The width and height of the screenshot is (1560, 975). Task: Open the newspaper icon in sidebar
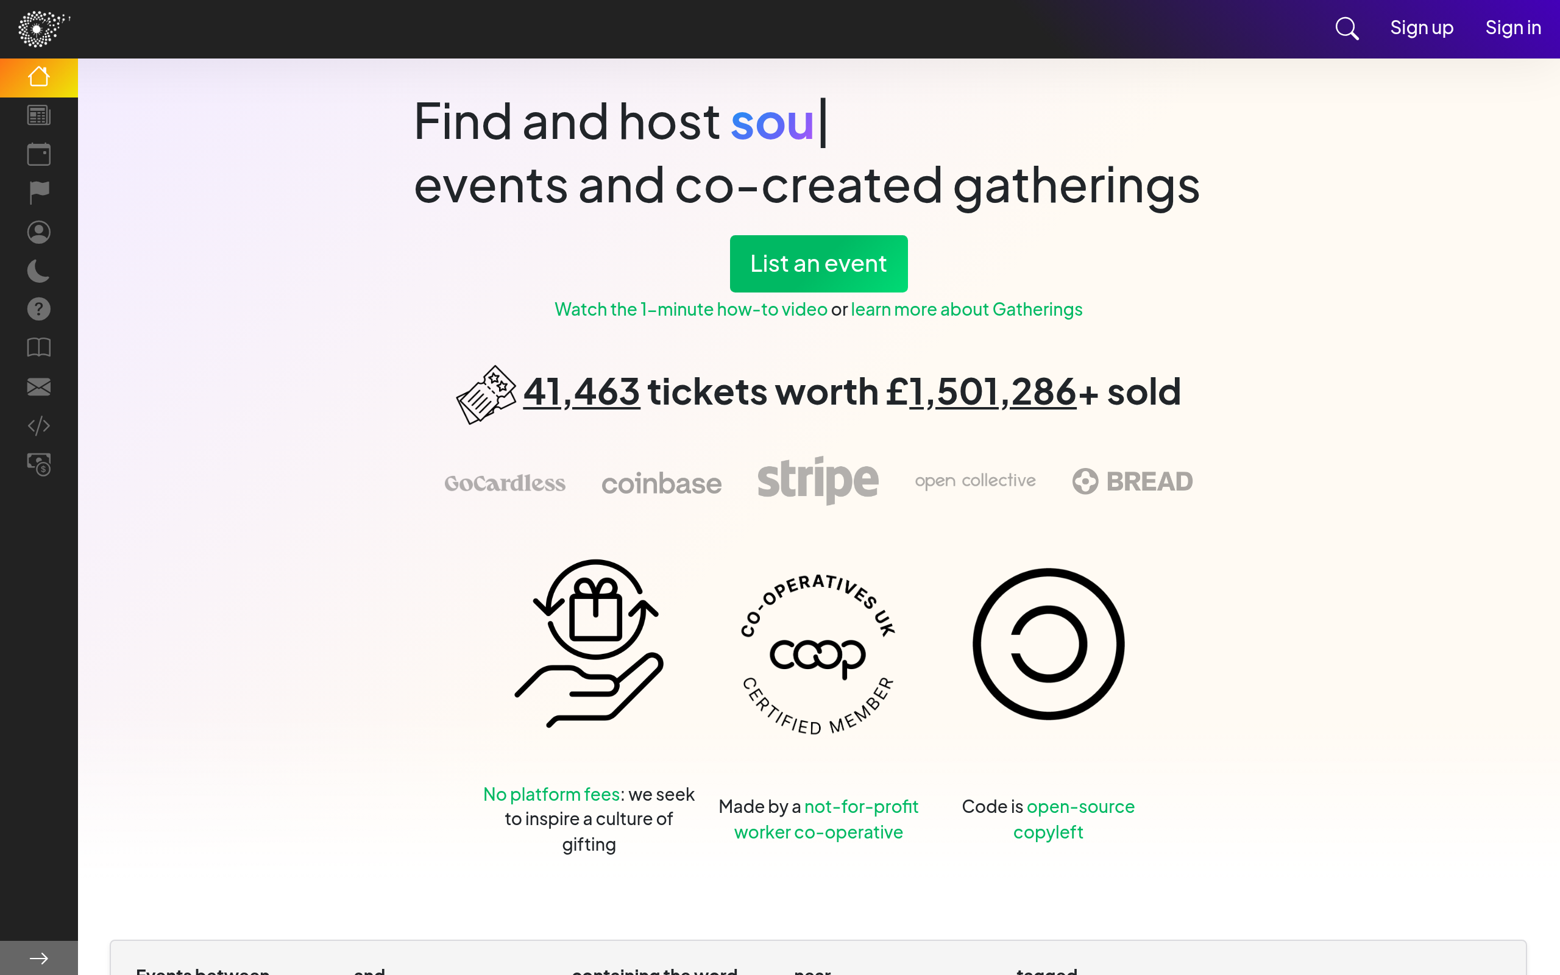click(x=38, y=115)
